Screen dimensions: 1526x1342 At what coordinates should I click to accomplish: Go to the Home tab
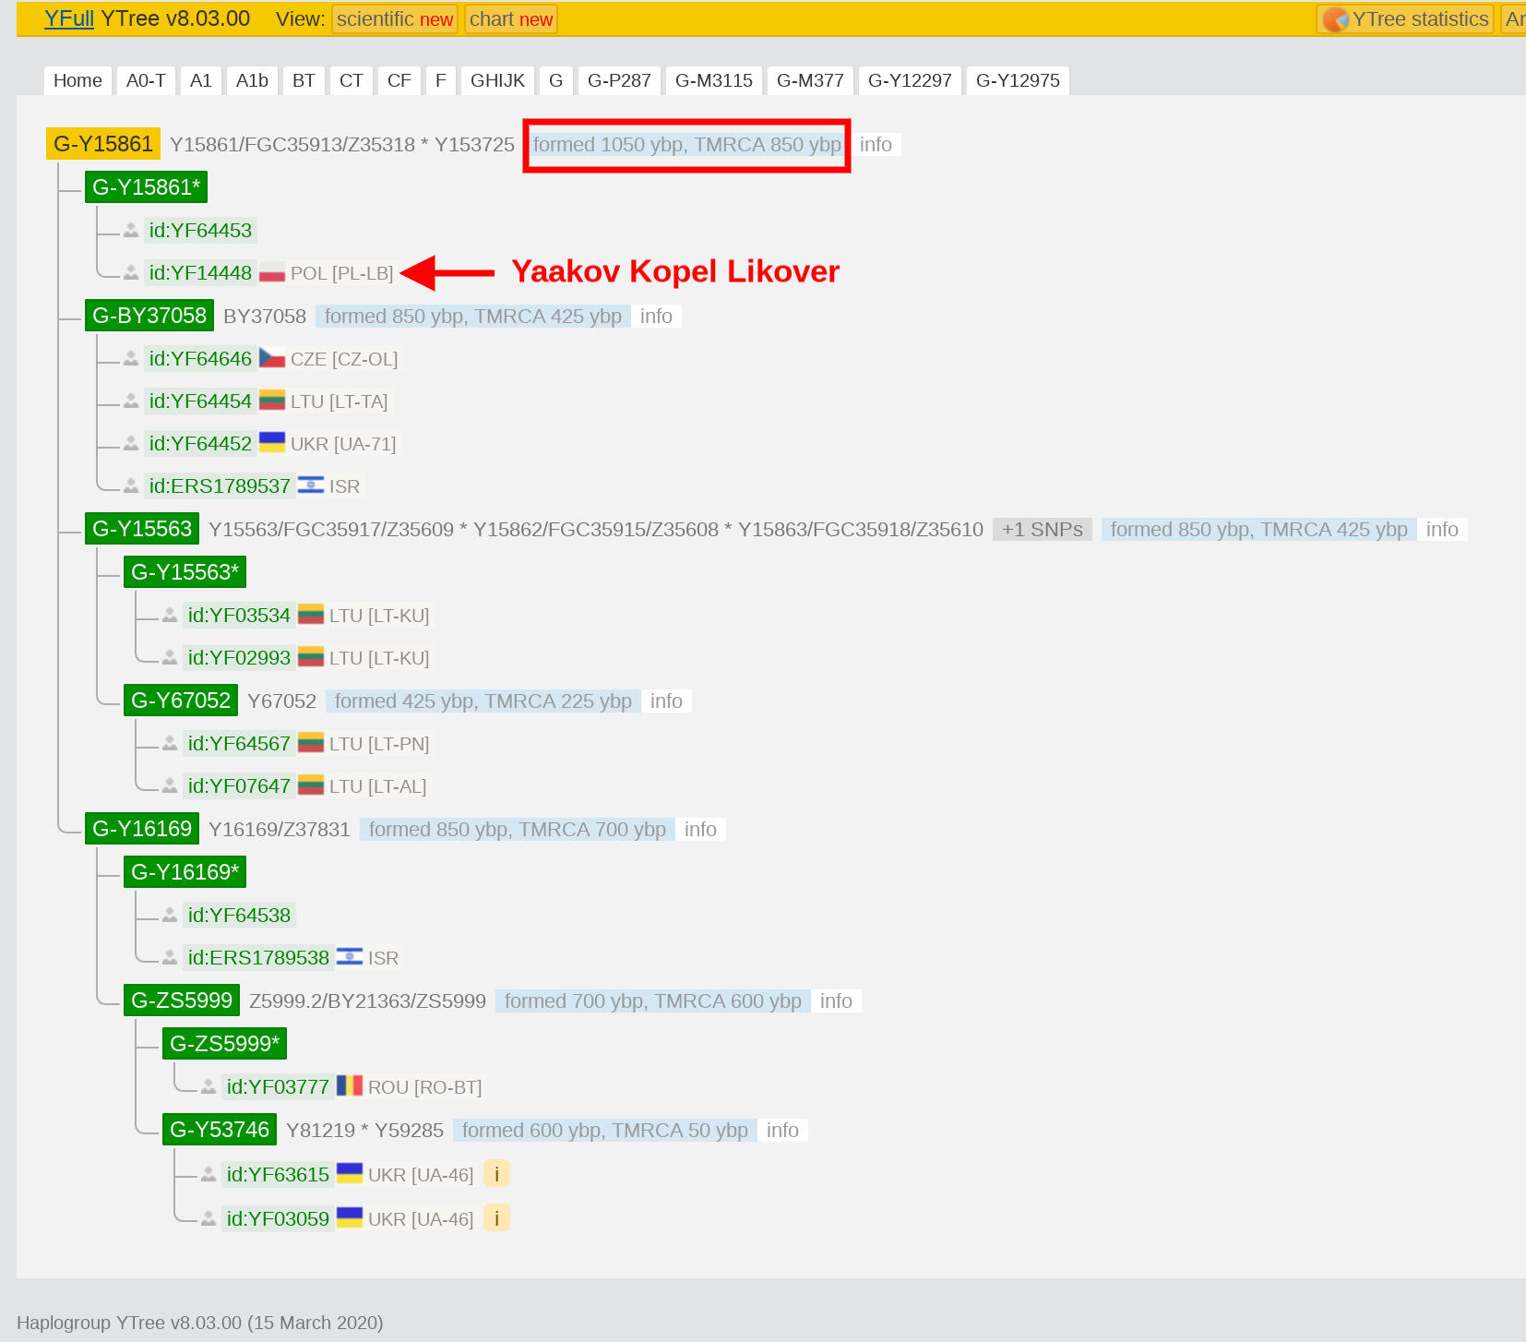pyautogui.click(x=77, y=80)
